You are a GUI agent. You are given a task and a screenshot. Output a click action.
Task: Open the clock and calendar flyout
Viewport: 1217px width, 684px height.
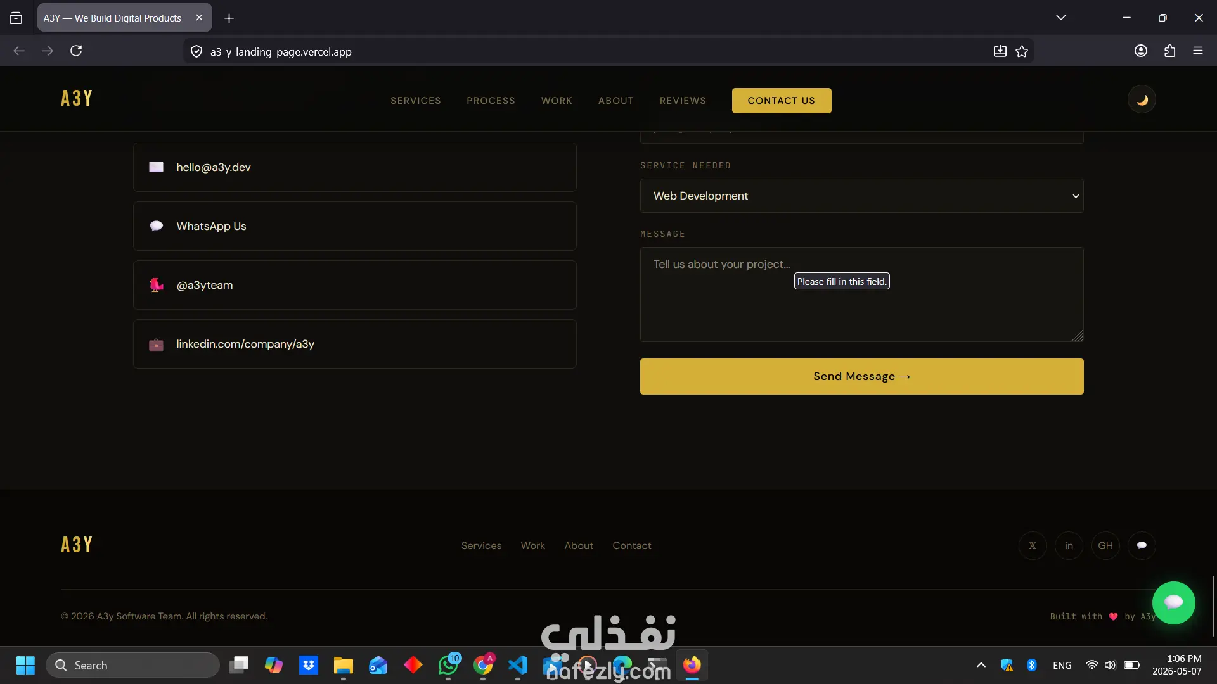pos(1177,665)
